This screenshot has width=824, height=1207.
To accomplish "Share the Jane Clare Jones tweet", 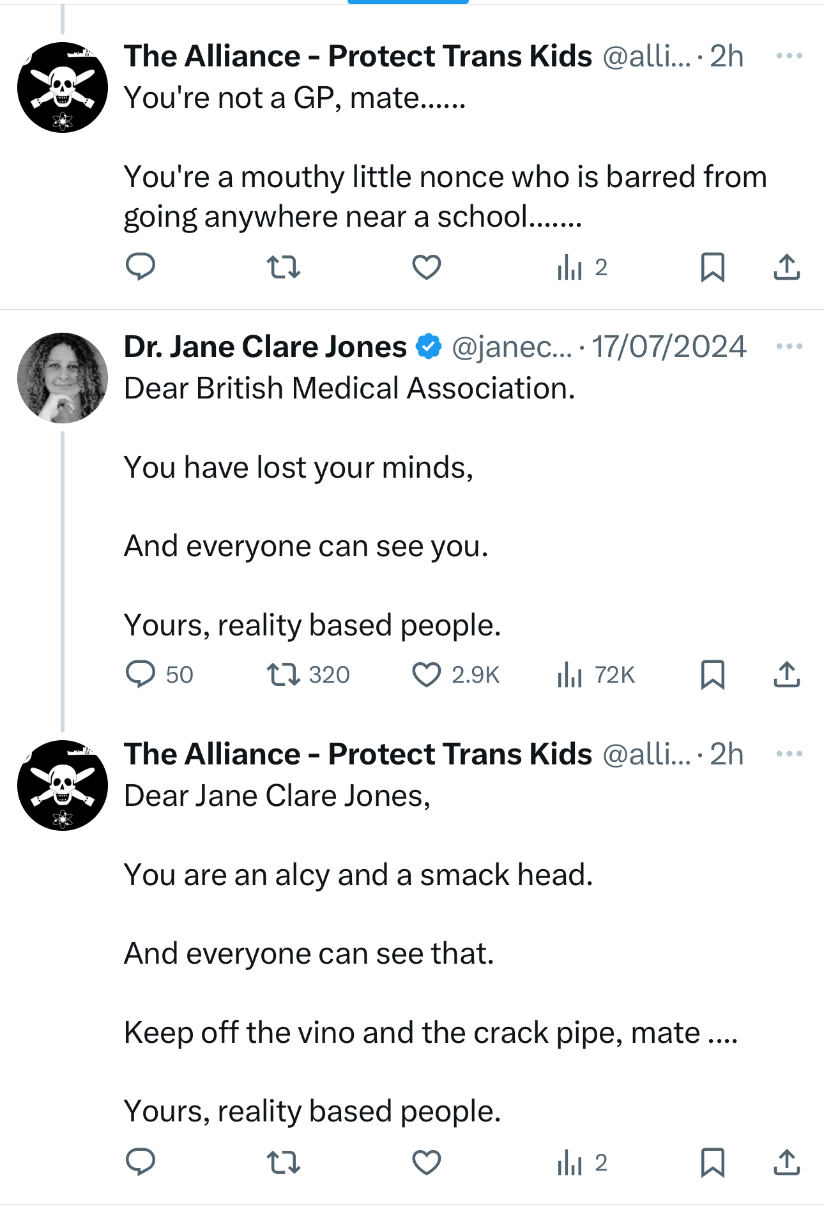I will pos(786,674).
